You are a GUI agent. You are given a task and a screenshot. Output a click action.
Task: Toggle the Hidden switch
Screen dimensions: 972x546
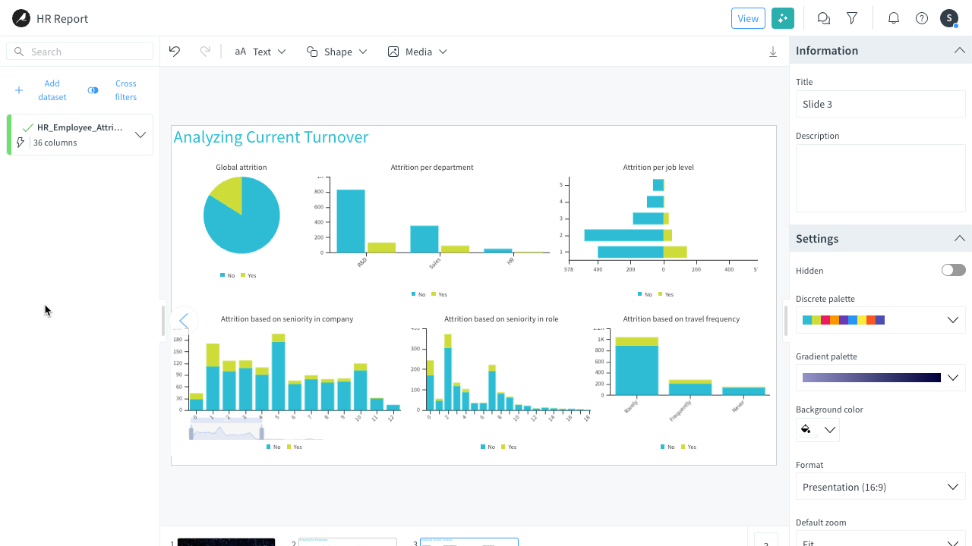pos(953,271)
